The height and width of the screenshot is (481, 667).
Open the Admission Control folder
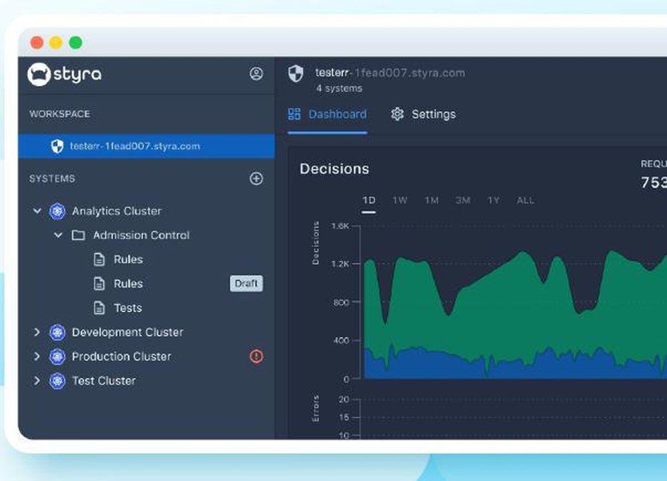pos(141,235)
